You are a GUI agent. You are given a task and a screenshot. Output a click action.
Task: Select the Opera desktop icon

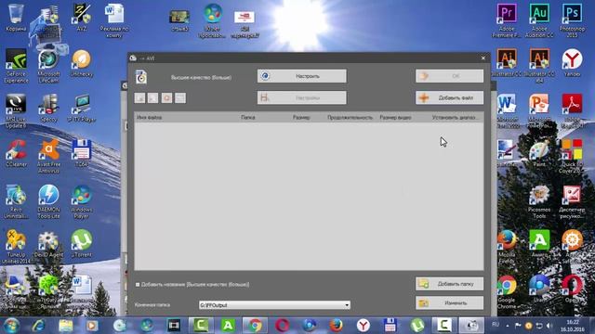click(x=572, y=289)
